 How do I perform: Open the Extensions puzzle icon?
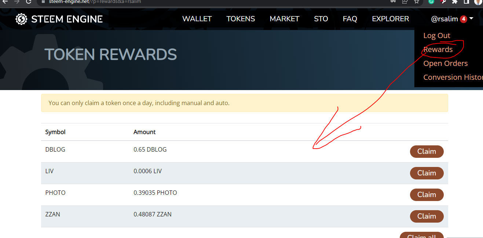click(x=455, y=1)
